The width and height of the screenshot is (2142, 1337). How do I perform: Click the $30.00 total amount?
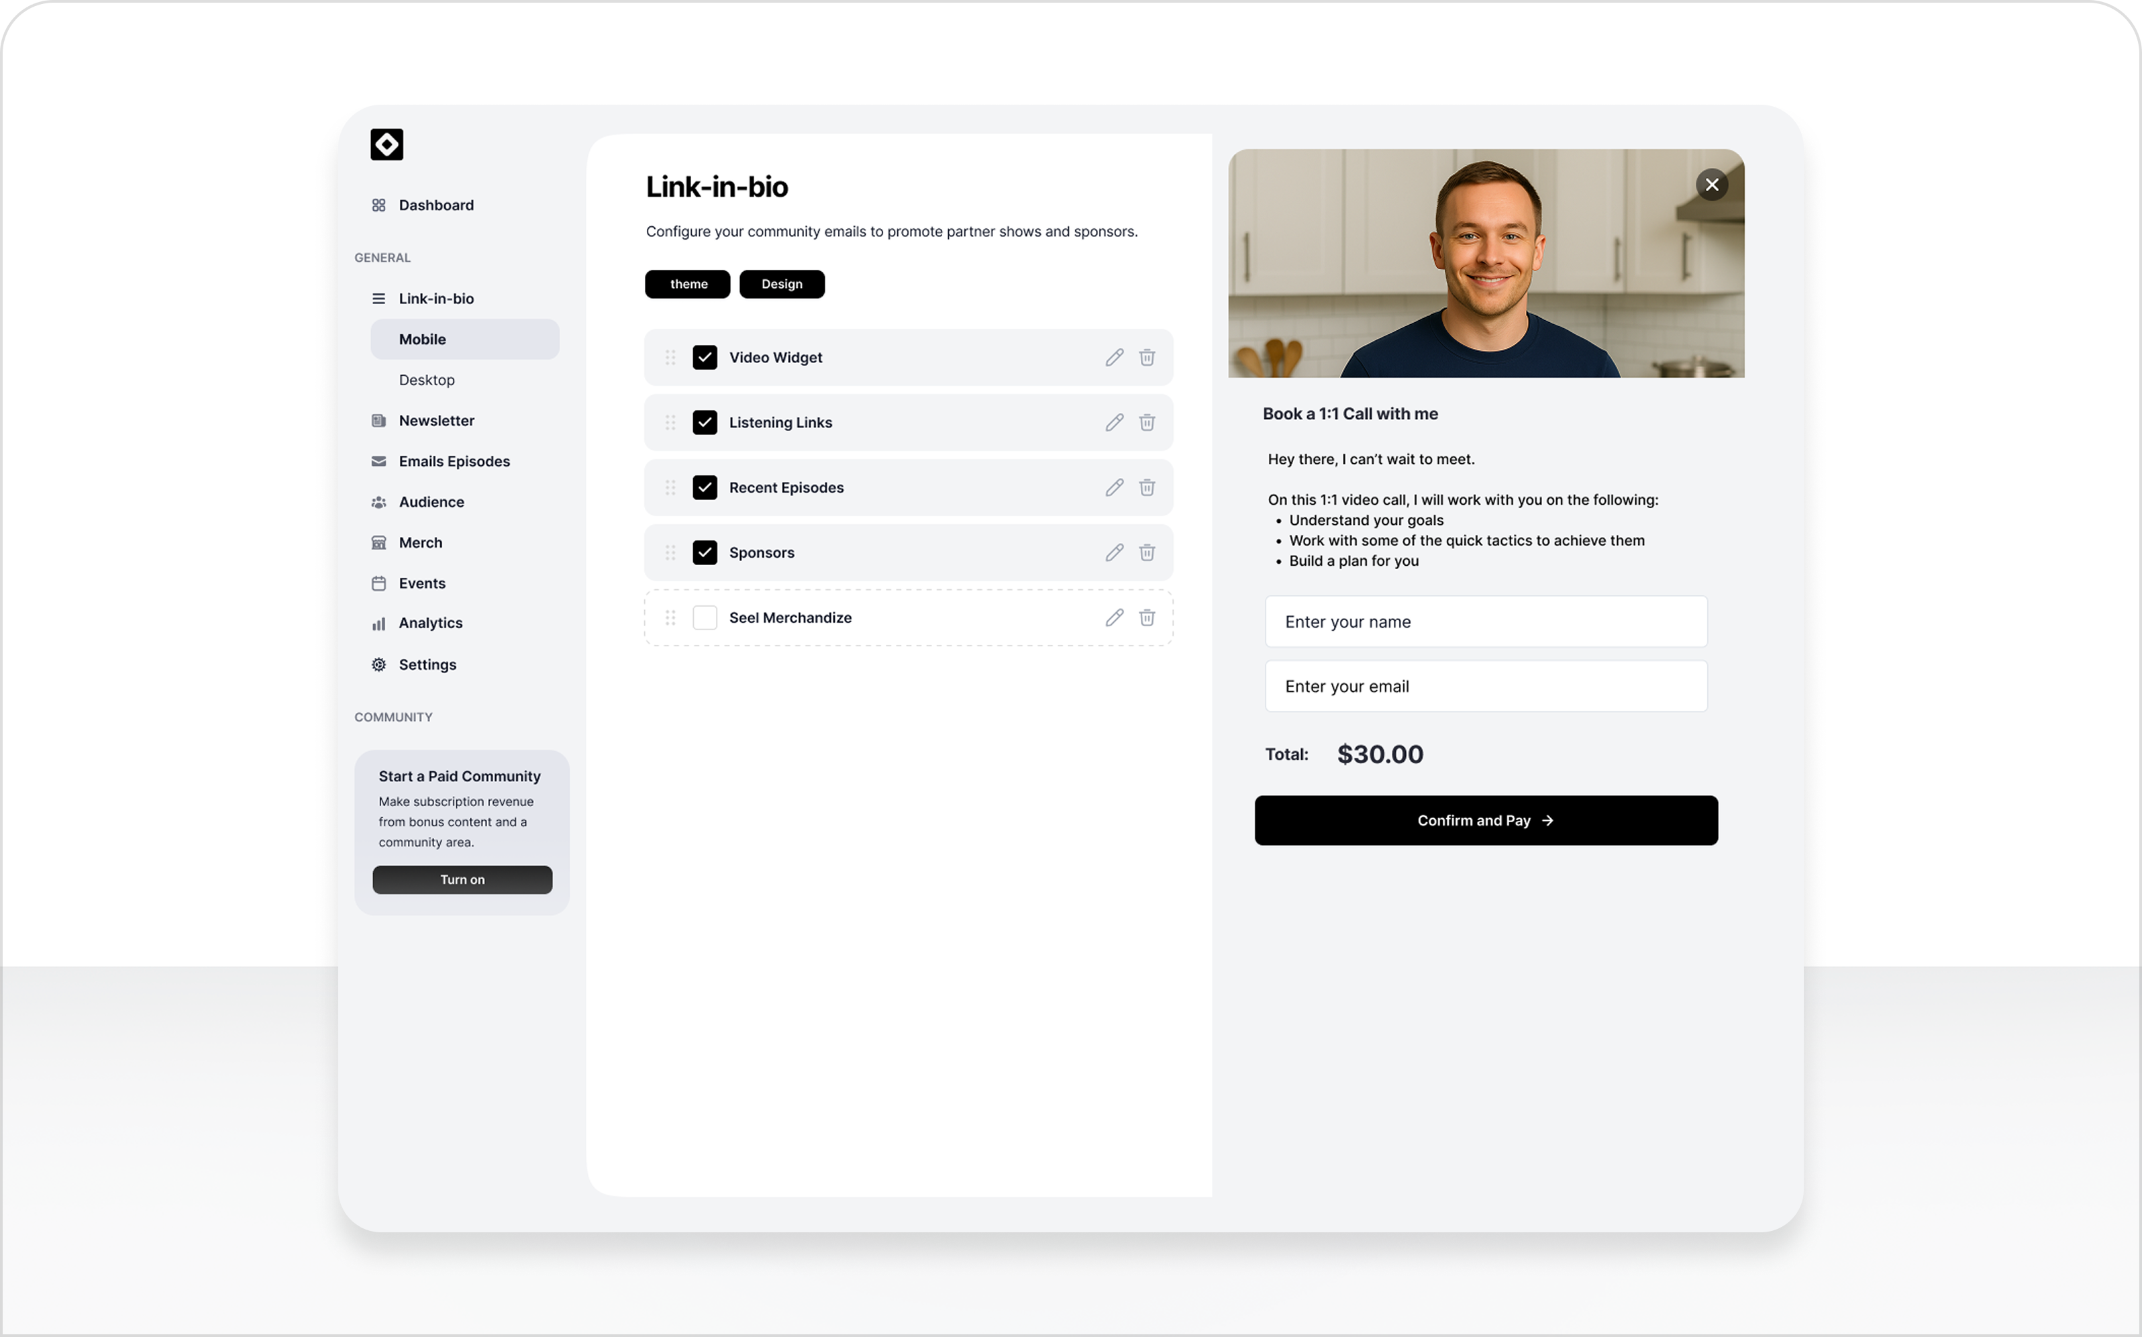click(1380, 754)
